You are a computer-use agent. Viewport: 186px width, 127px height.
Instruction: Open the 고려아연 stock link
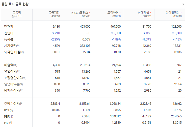(x=113, y=13)
